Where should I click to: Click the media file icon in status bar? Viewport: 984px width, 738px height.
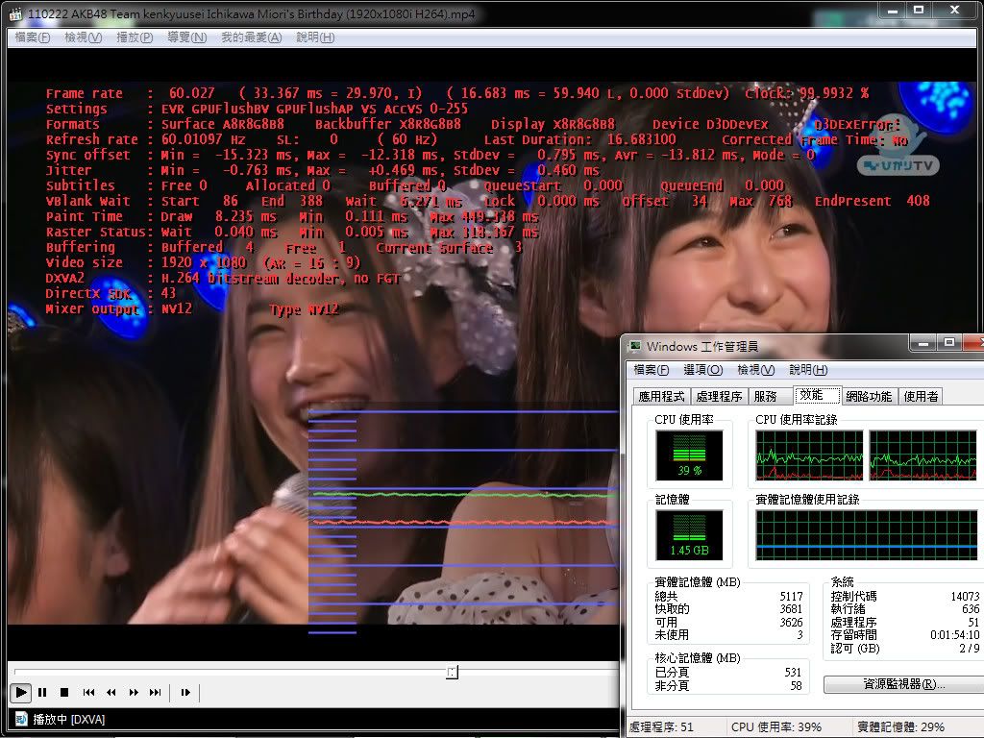[20, 719]
